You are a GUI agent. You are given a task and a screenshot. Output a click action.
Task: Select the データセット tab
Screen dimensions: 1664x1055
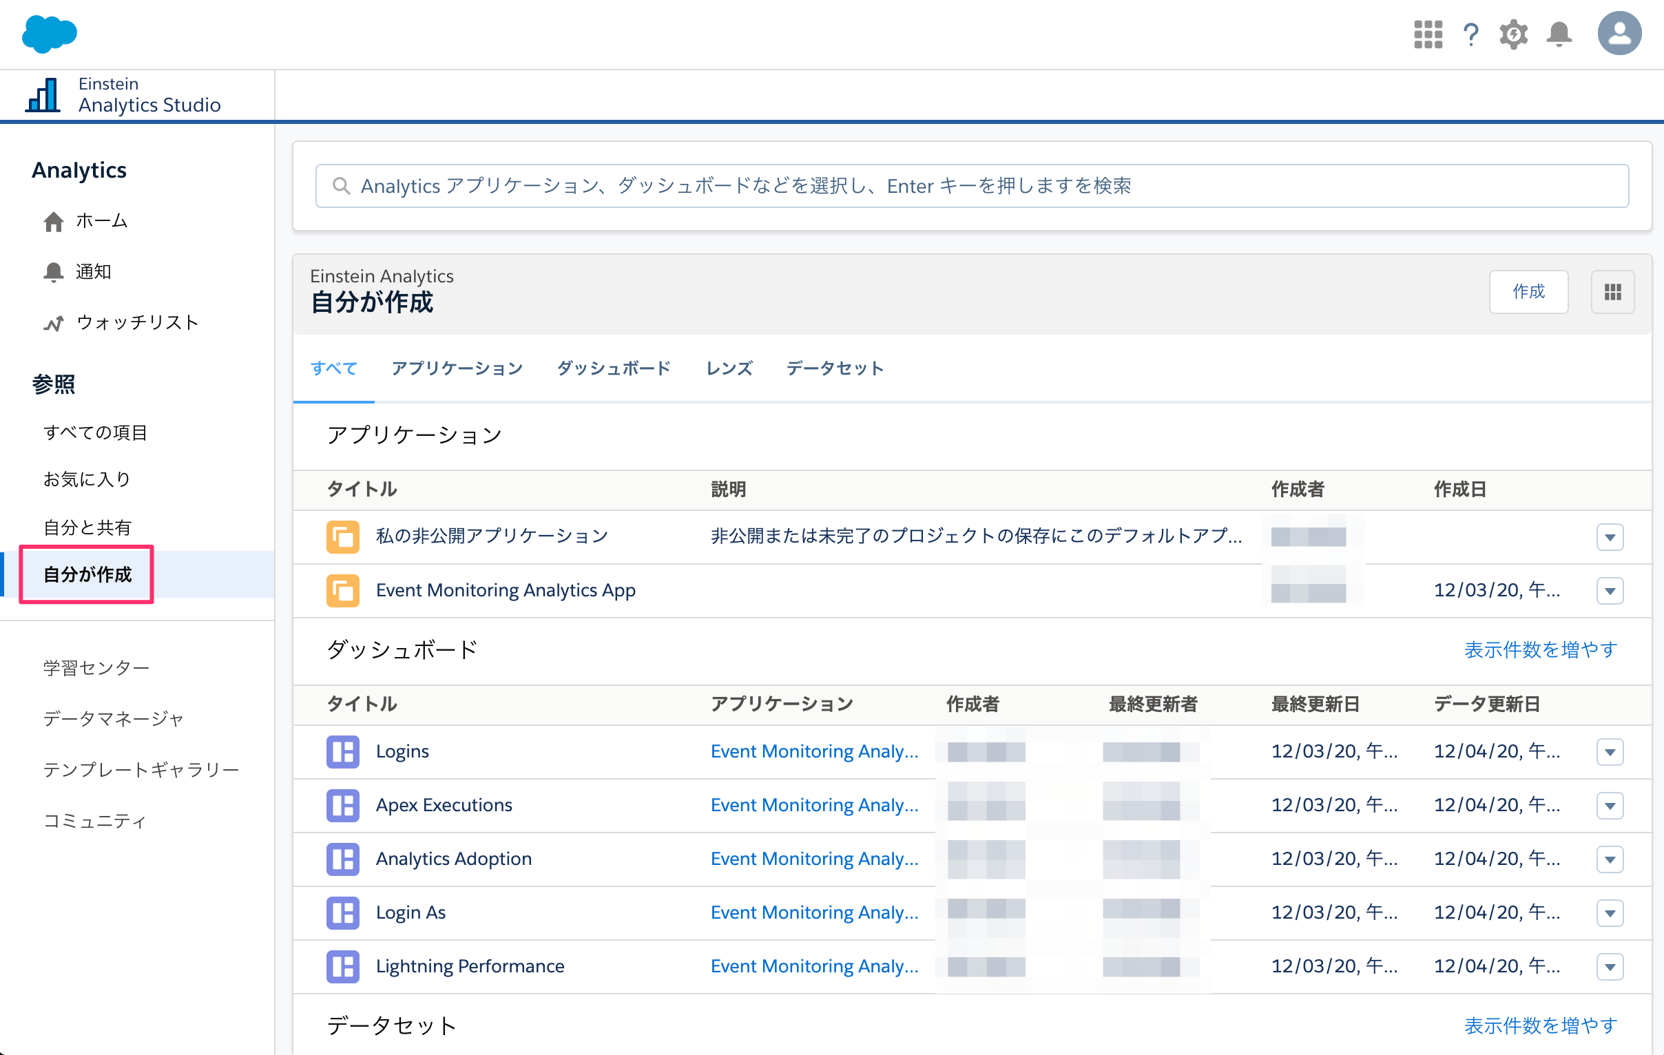835,368
